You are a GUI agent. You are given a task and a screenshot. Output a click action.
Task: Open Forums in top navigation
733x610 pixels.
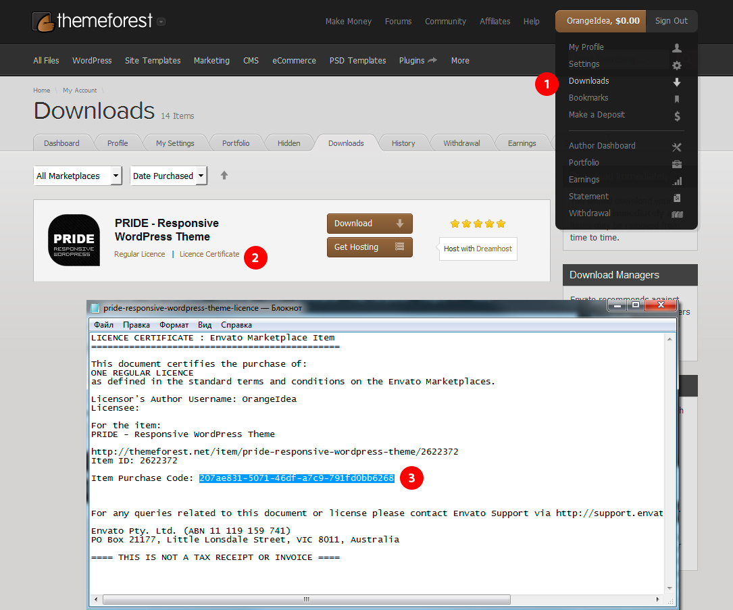pos(398,22)
